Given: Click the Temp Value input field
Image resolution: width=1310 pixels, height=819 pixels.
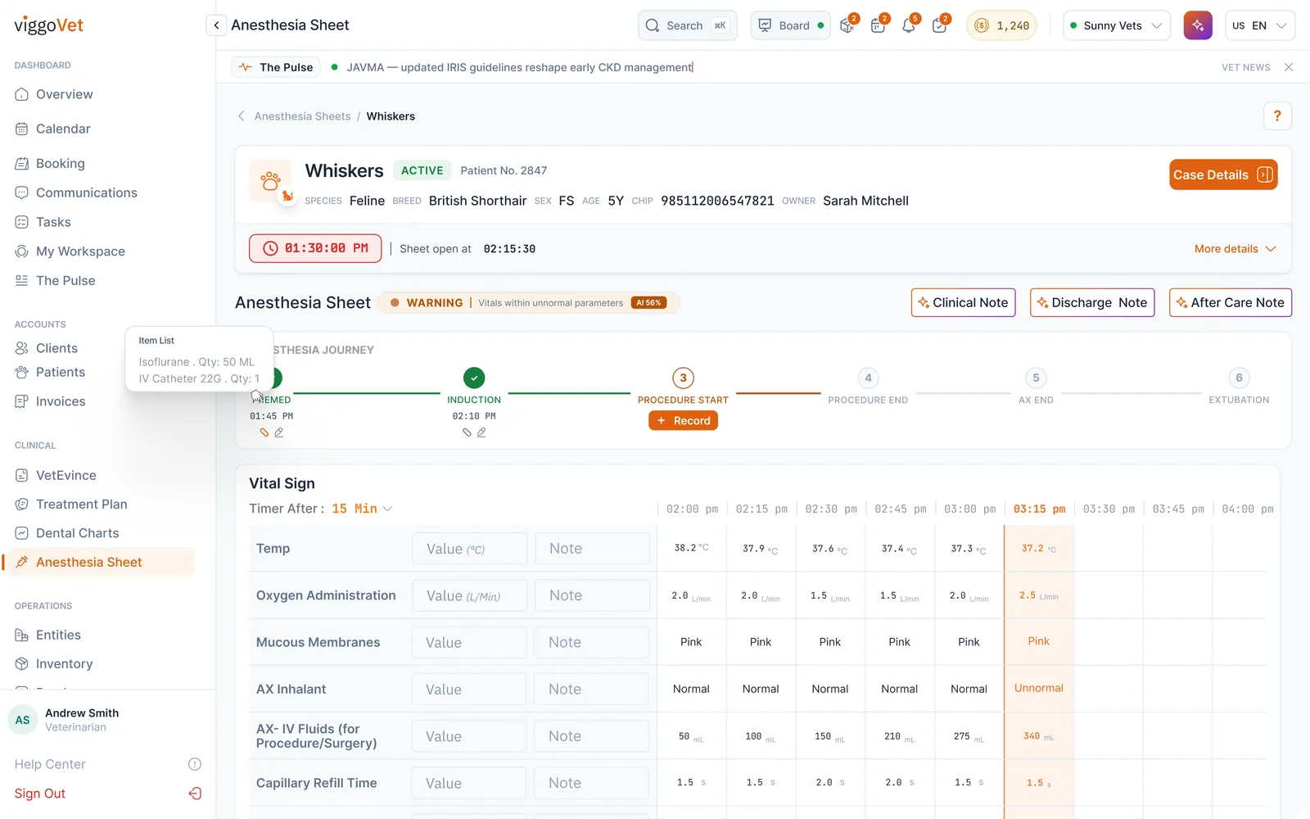Looking at the screenshot, I should [x=470, y=549].
